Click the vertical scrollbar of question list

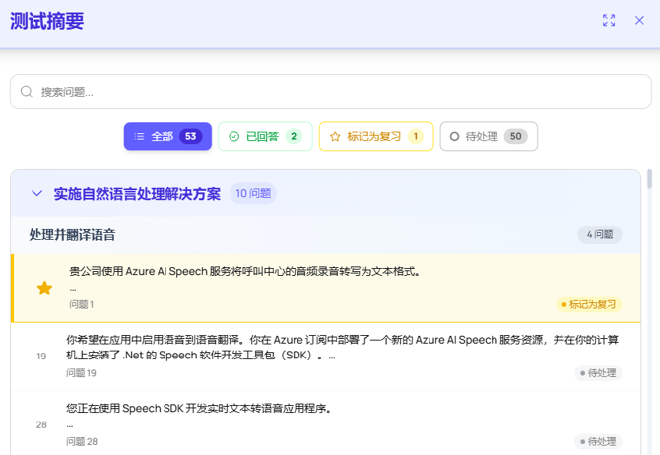(x=649, y=180)
